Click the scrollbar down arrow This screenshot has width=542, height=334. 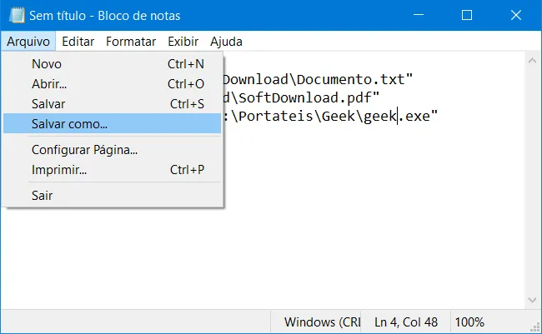pos(532,300)
